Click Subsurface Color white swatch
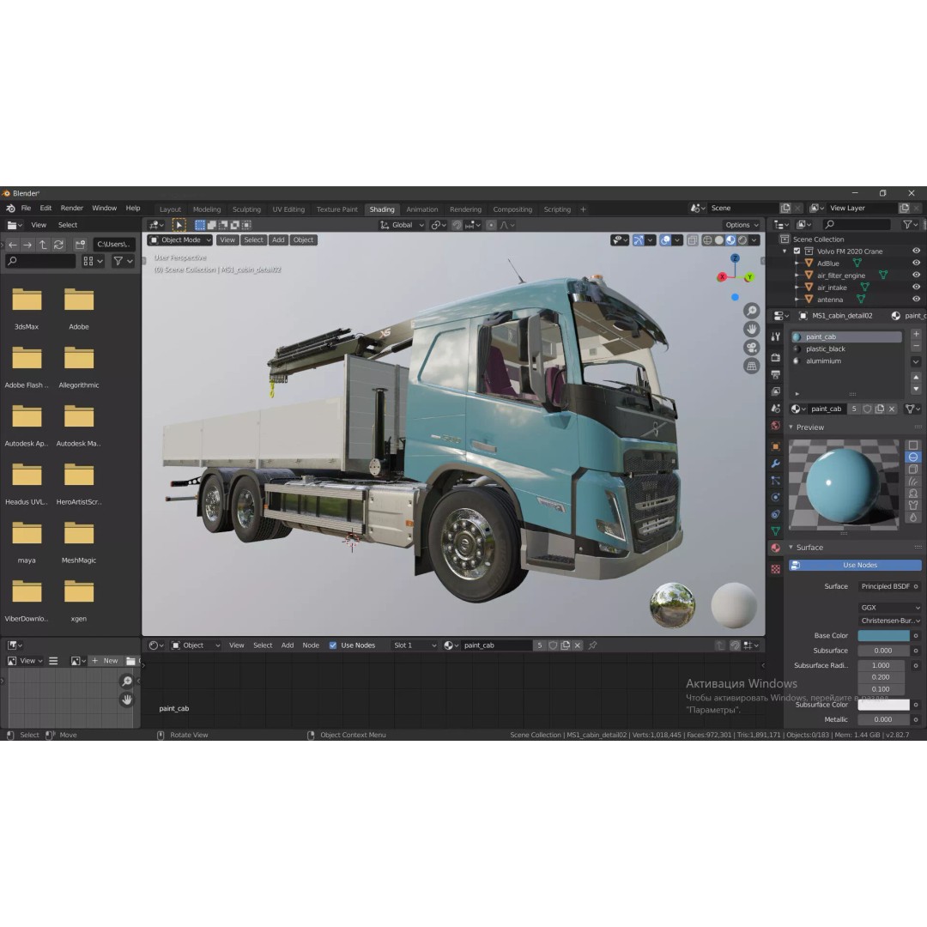Viewport: 927px width, 927px height. [883, 705]
